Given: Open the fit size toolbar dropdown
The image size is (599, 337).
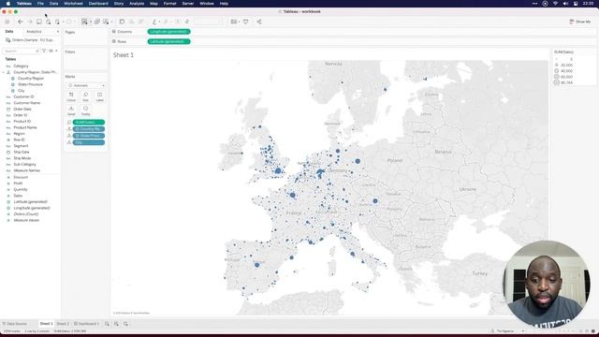Looking at the screenshot, I should pyautogui.click(x=208, y=22).
